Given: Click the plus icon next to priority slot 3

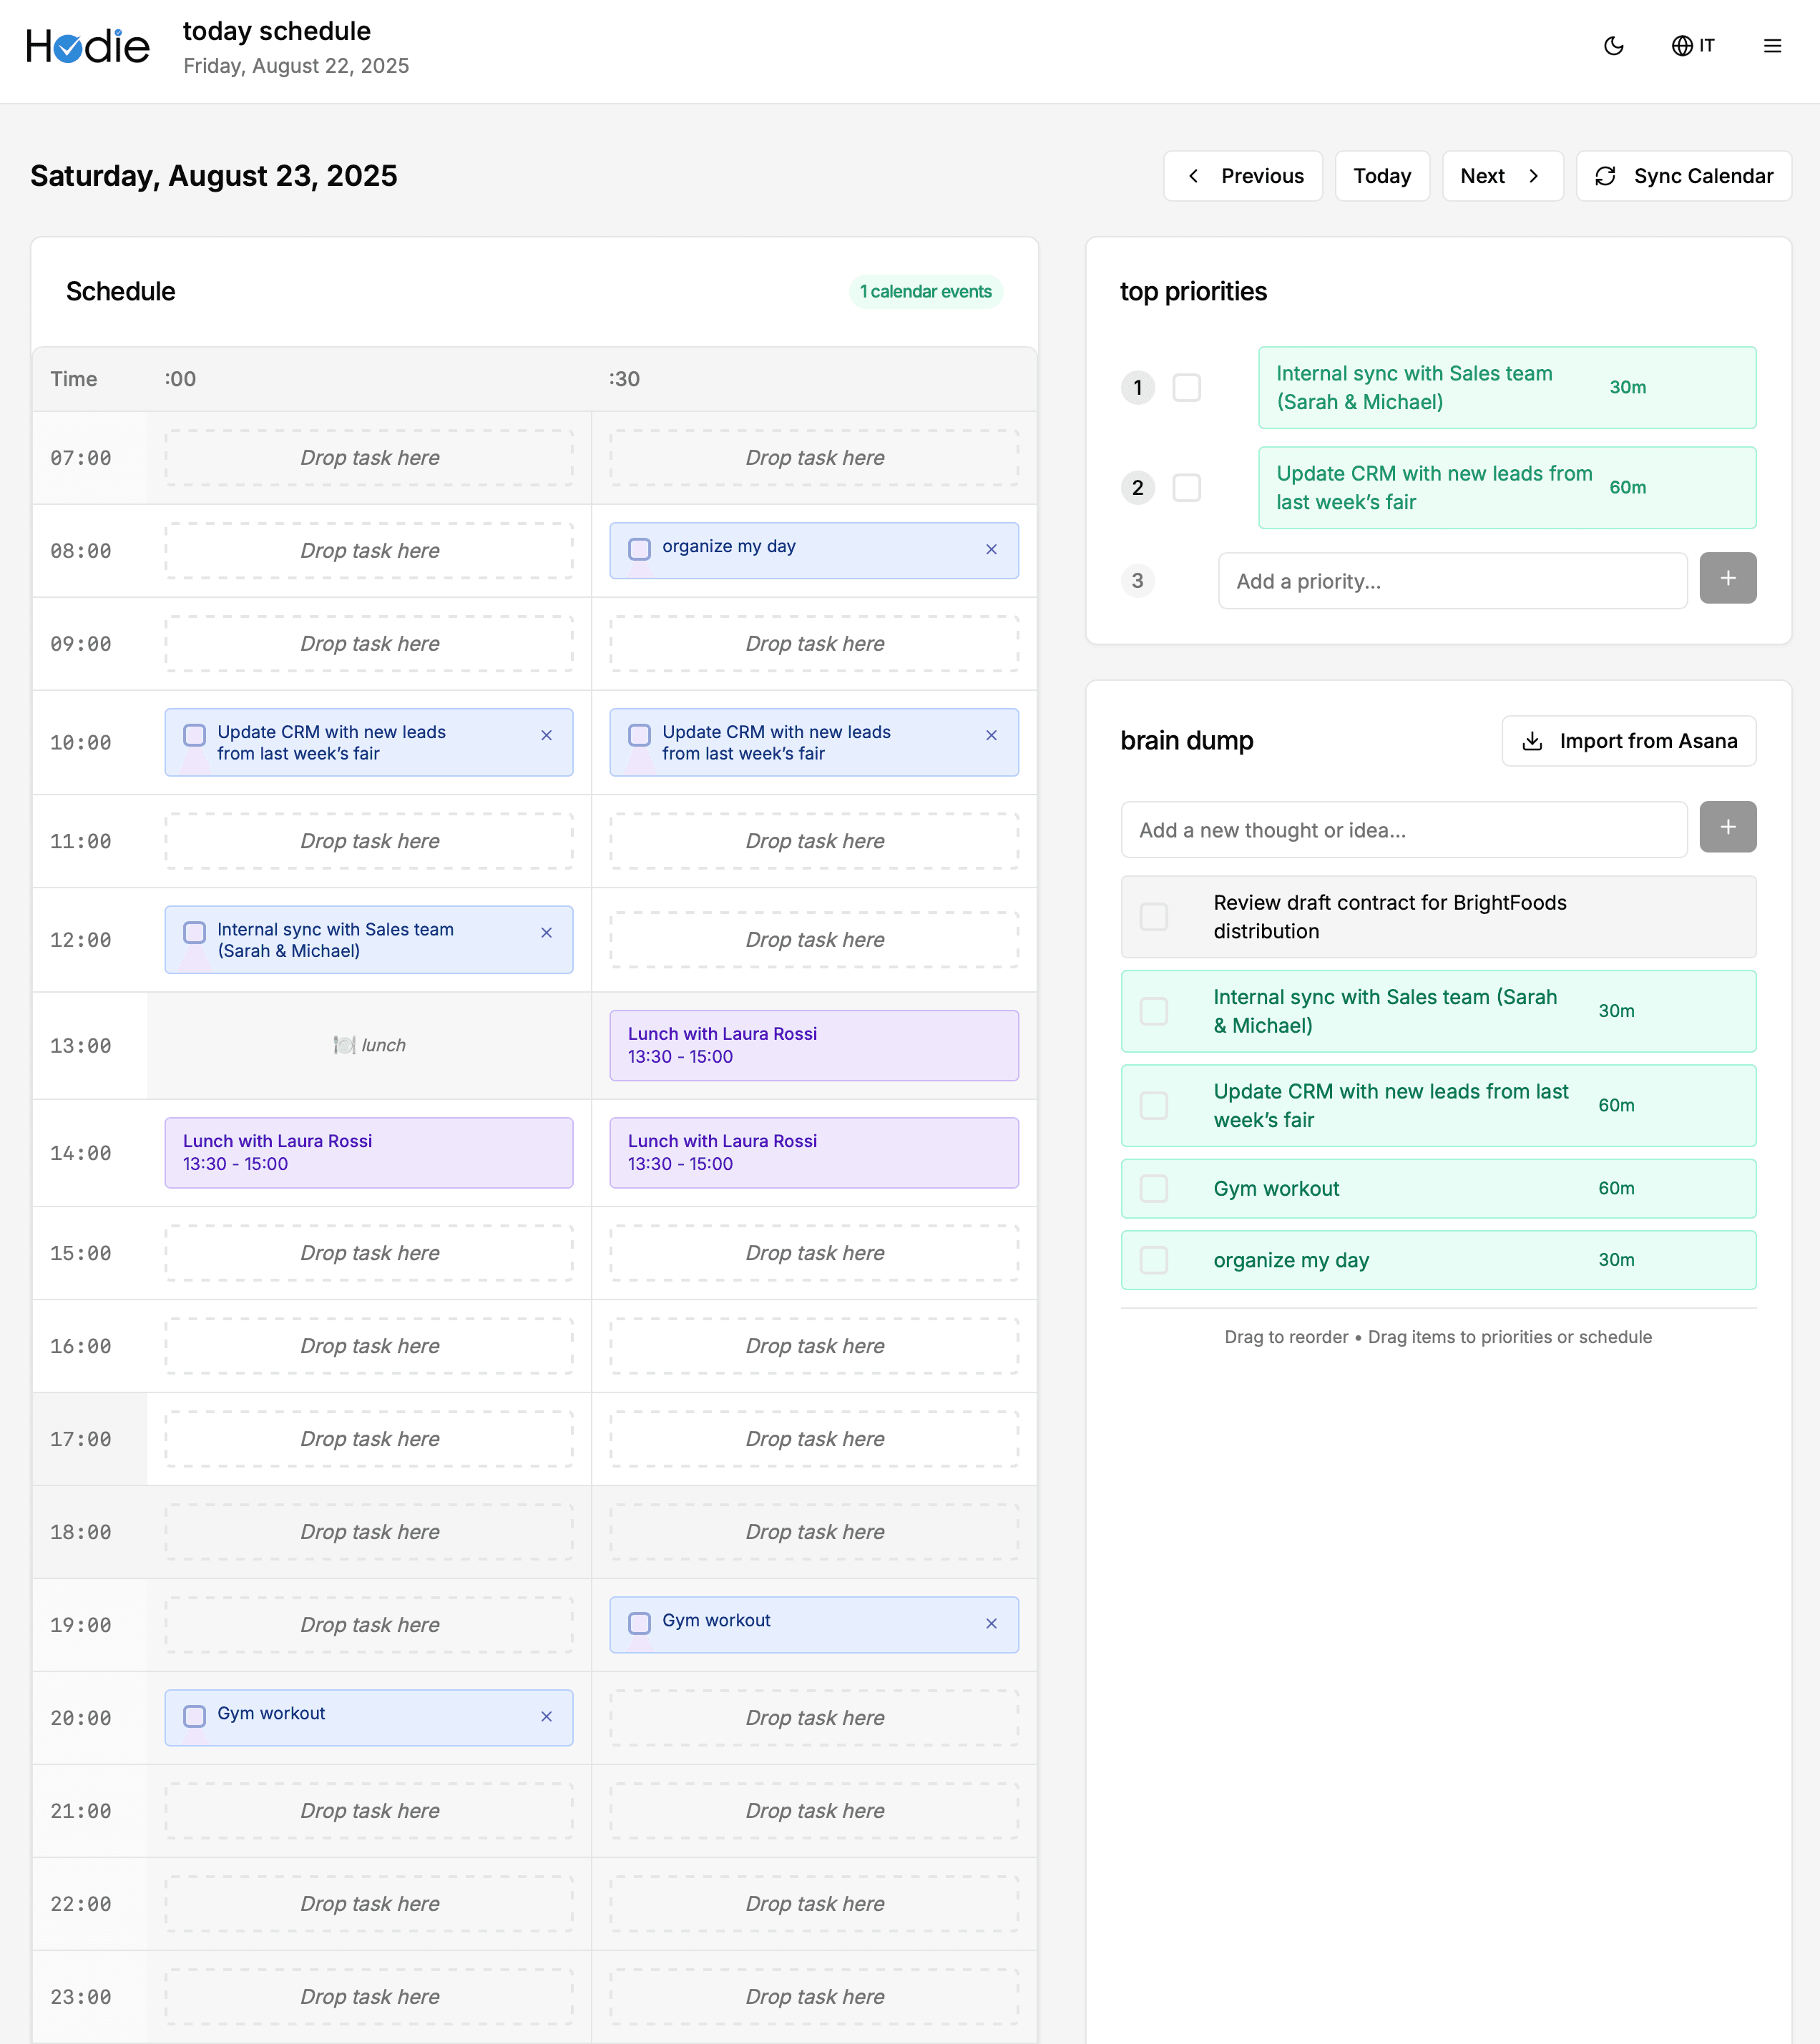Looking at the screenshot, I should (x=1728, y=578).
